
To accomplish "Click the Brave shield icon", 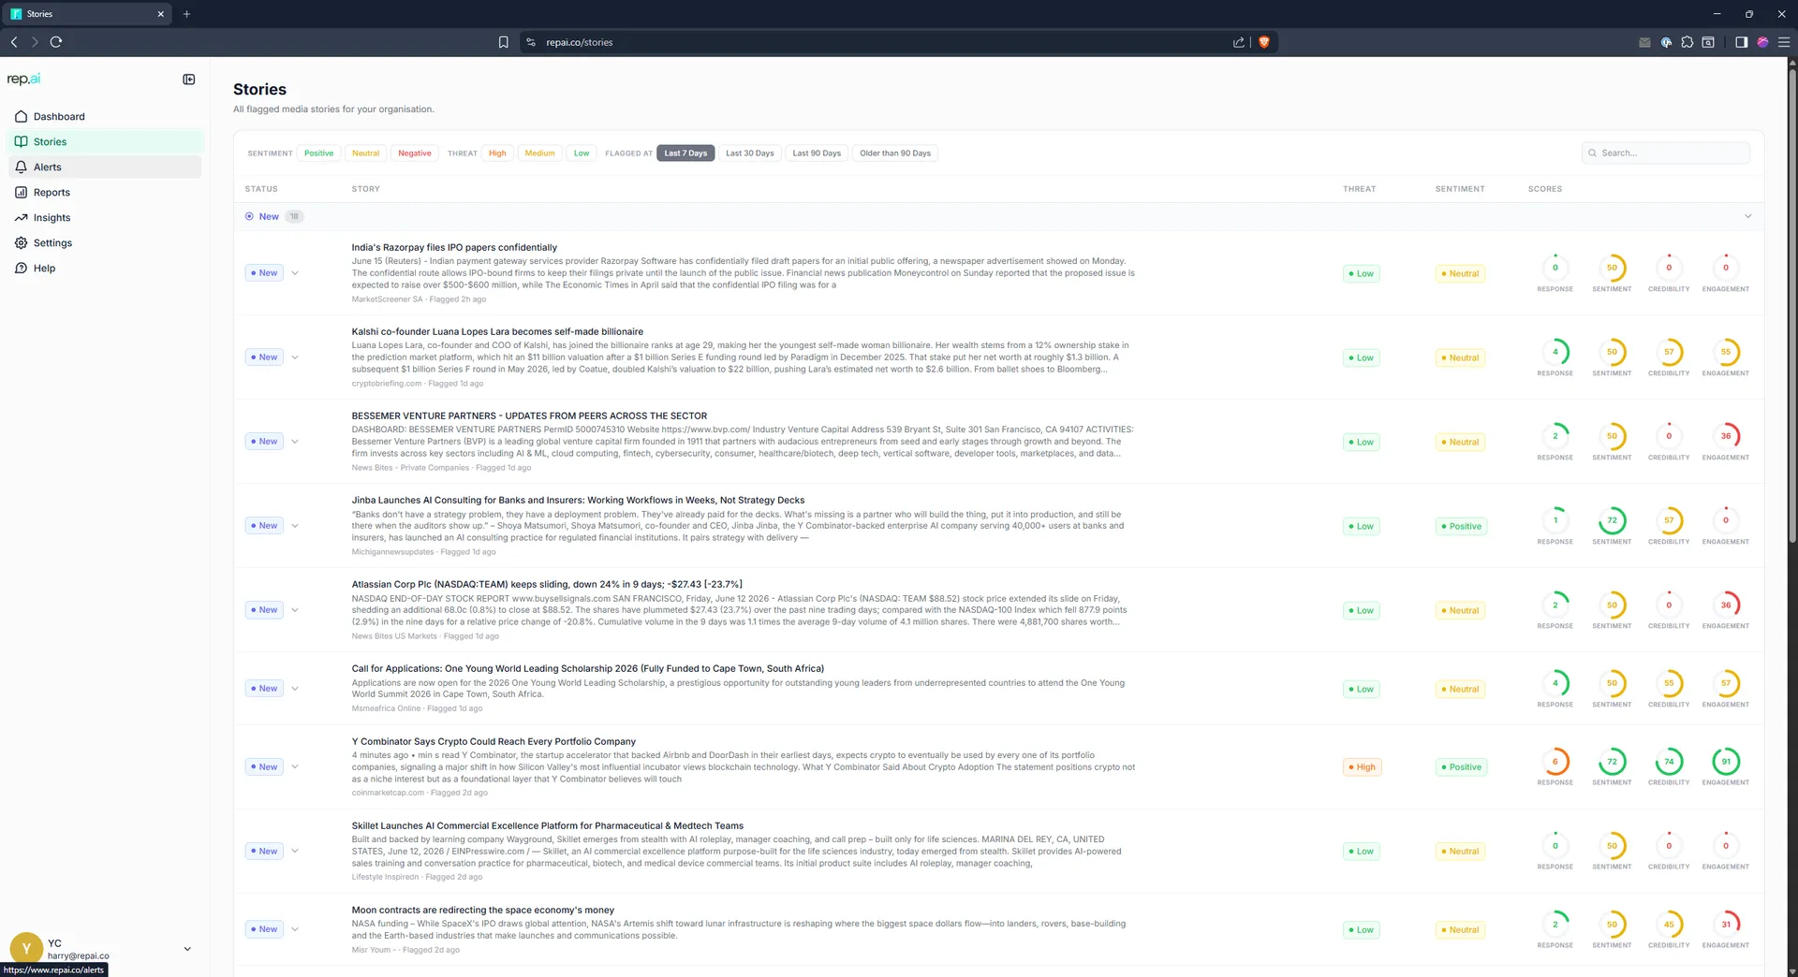I will click(x=1263, y=42).
